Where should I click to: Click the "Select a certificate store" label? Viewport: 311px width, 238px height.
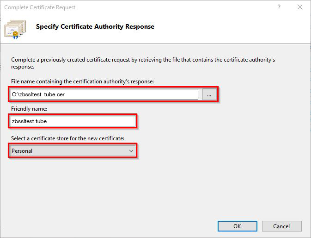point(67,138)
